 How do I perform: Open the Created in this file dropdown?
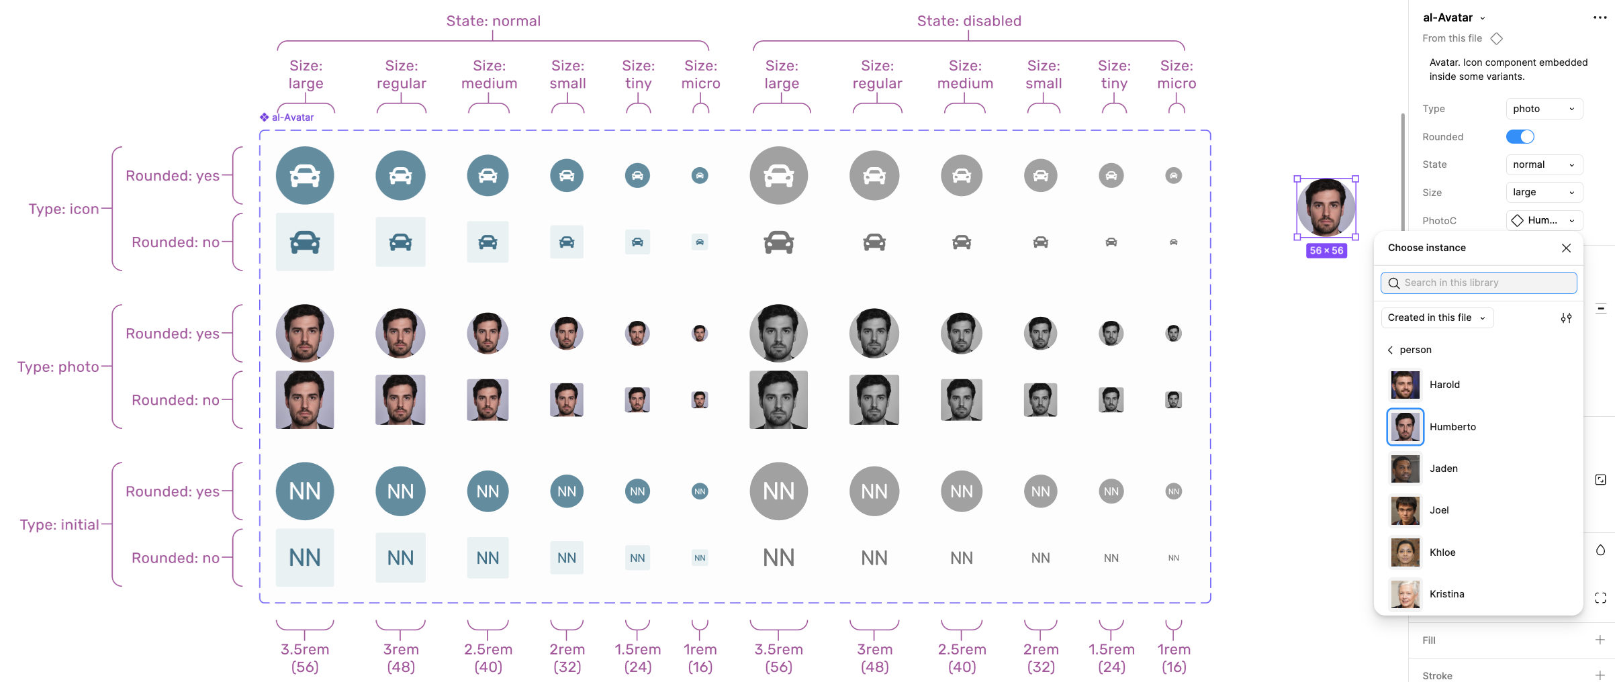point(1437,318)
